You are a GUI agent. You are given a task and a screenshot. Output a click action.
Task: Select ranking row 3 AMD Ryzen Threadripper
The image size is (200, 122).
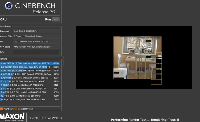point(30,71)
